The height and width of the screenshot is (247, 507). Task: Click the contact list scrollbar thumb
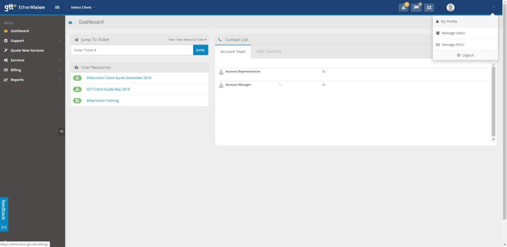pos(494,101)
